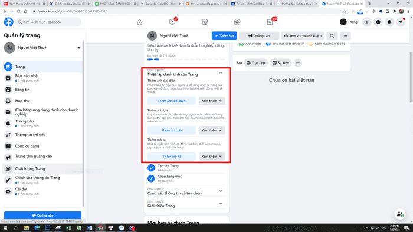Focus Tìm kiếm trên Facebook search field
This screenshot has height=232, width=413.
click(48, 22)
